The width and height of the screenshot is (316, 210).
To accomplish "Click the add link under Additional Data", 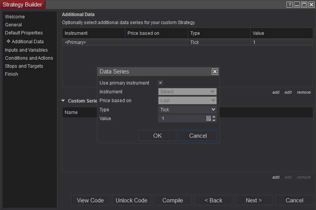I will coord(276,92).
